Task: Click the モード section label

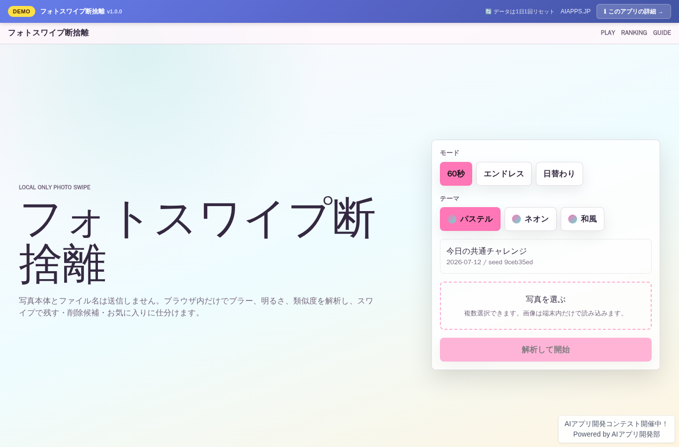Action: tap(449, 153)
